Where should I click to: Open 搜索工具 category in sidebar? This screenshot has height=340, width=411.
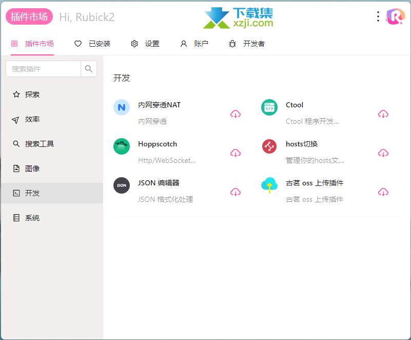[x=39, y=144]
